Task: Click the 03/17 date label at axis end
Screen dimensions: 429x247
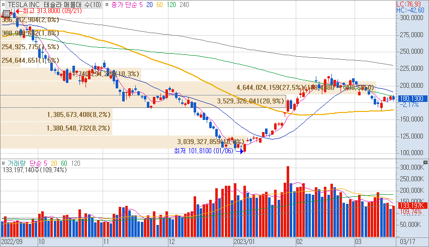Action: [x=407, y=242]
